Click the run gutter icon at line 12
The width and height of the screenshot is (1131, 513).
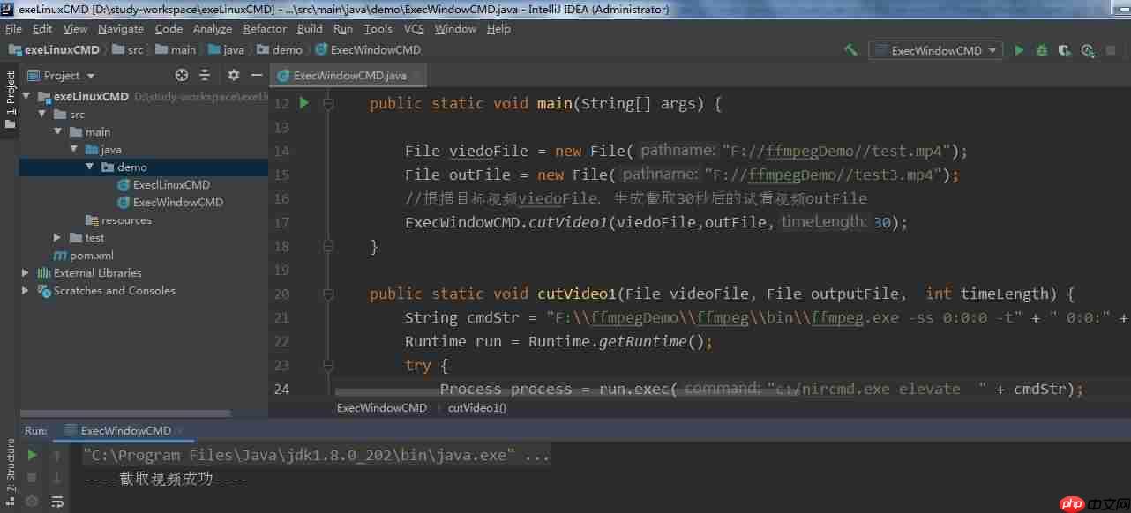point(303,103)
